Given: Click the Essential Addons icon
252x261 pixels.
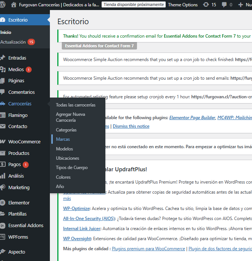Looking at the screenshot, I should 3,225.
